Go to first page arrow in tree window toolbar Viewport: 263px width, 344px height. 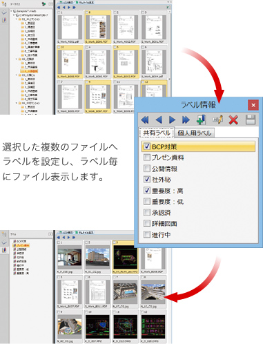pyautogui.click(x=59, y=8)
